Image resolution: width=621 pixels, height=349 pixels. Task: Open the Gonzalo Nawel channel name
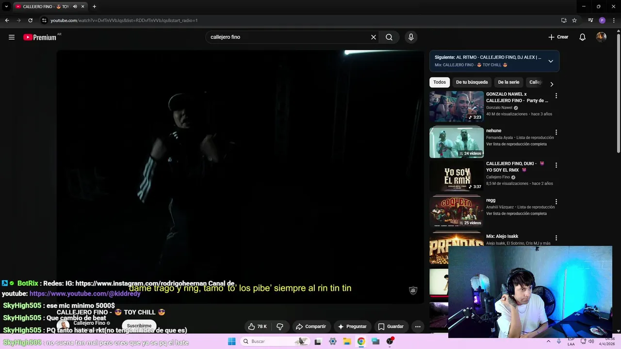(x=499, y=108)
